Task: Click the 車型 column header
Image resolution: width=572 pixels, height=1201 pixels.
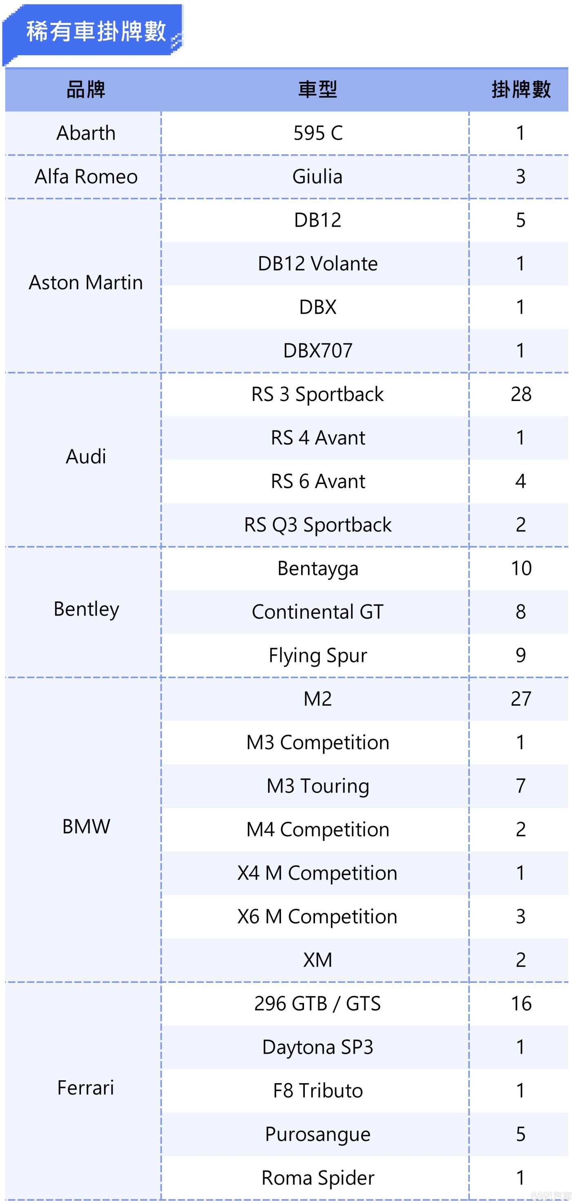Action: (x=317, y=90)
